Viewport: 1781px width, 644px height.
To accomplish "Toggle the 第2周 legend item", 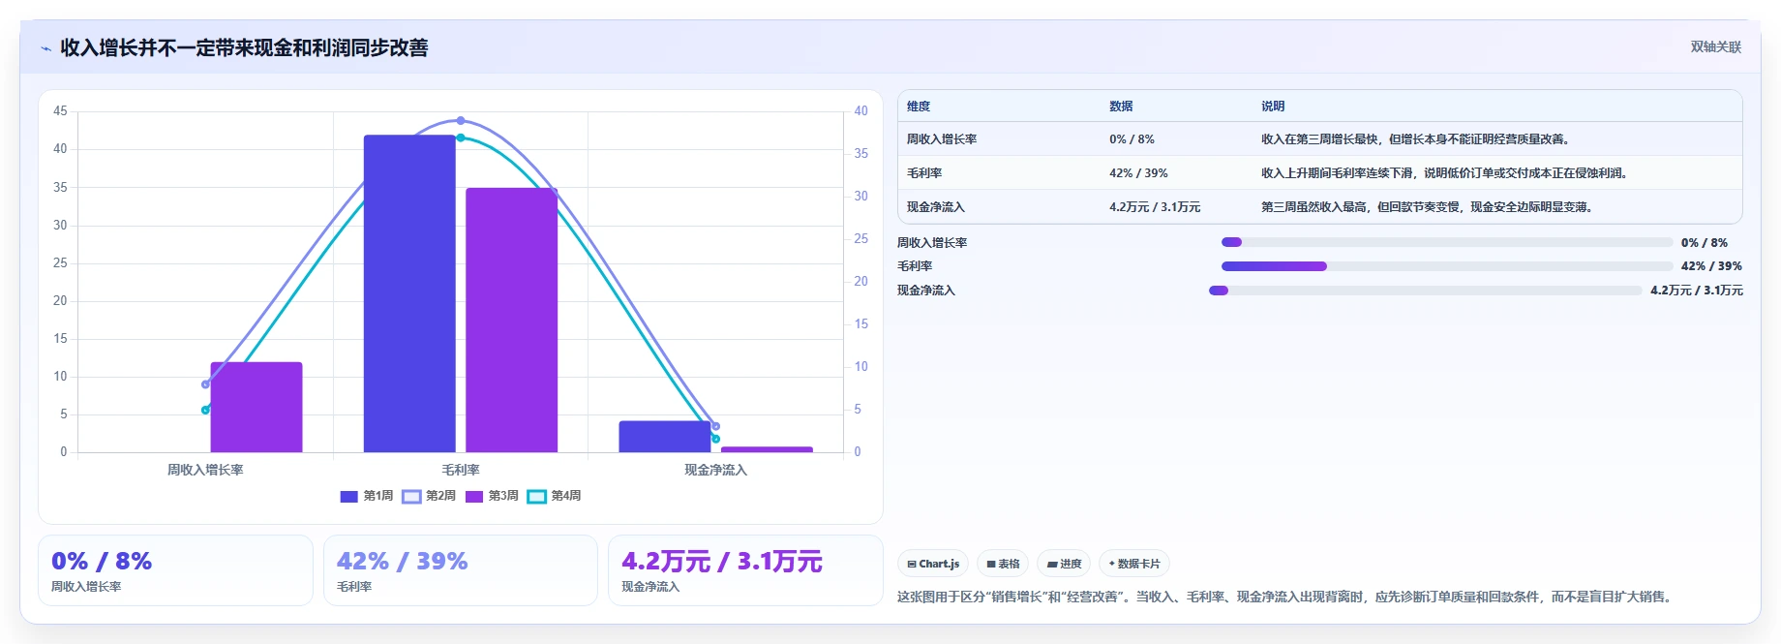I will 429,496.
